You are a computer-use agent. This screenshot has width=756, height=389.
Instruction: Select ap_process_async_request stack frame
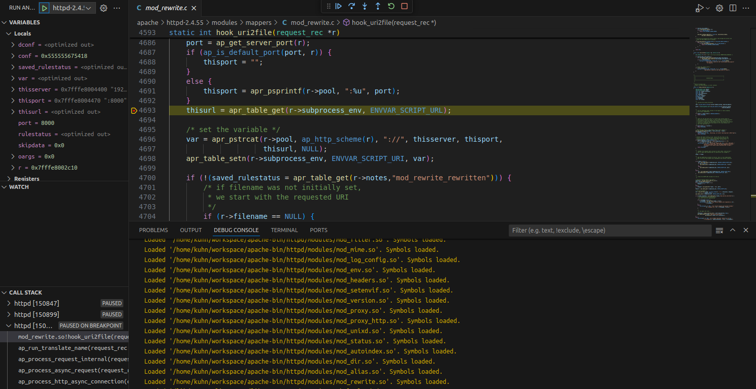click(x=64, y=370)
